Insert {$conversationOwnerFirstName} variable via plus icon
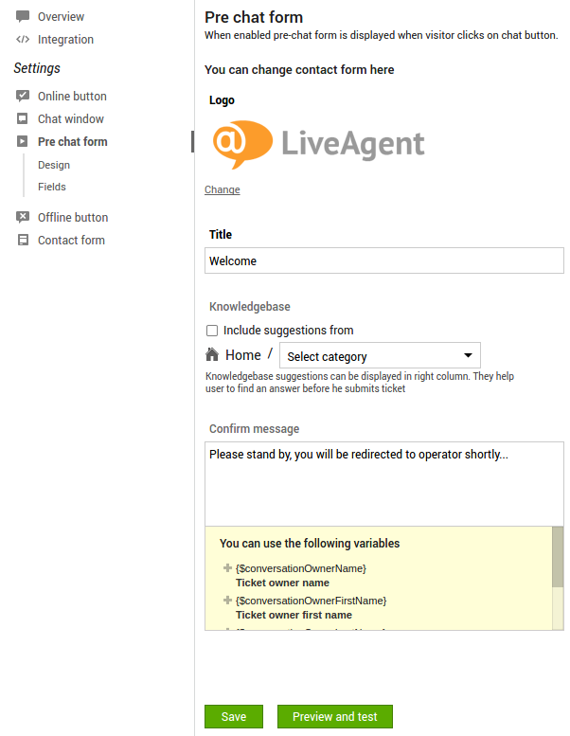This screenshot has width=570, height=736. pos(227,600)
